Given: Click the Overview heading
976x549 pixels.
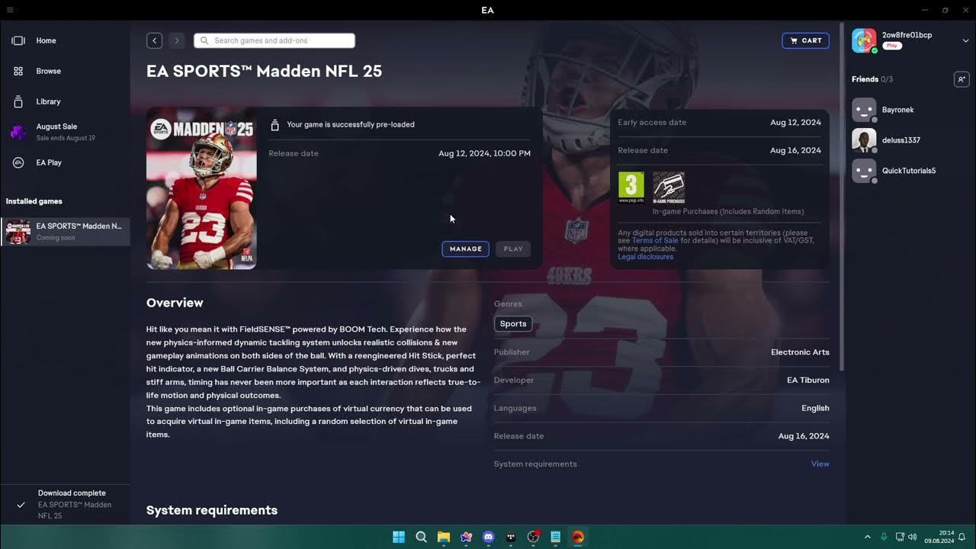Looking at the screenshot, I should pyautogui.click(x=175, y=303).
